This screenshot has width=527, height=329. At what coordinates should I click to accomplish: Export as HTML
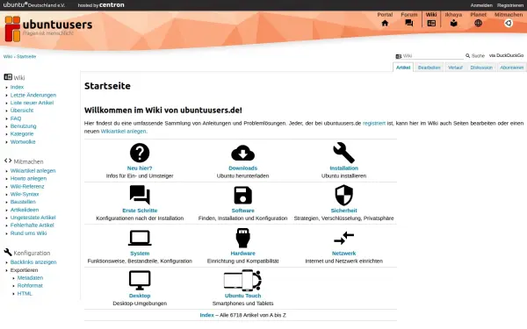pos(25,294)
